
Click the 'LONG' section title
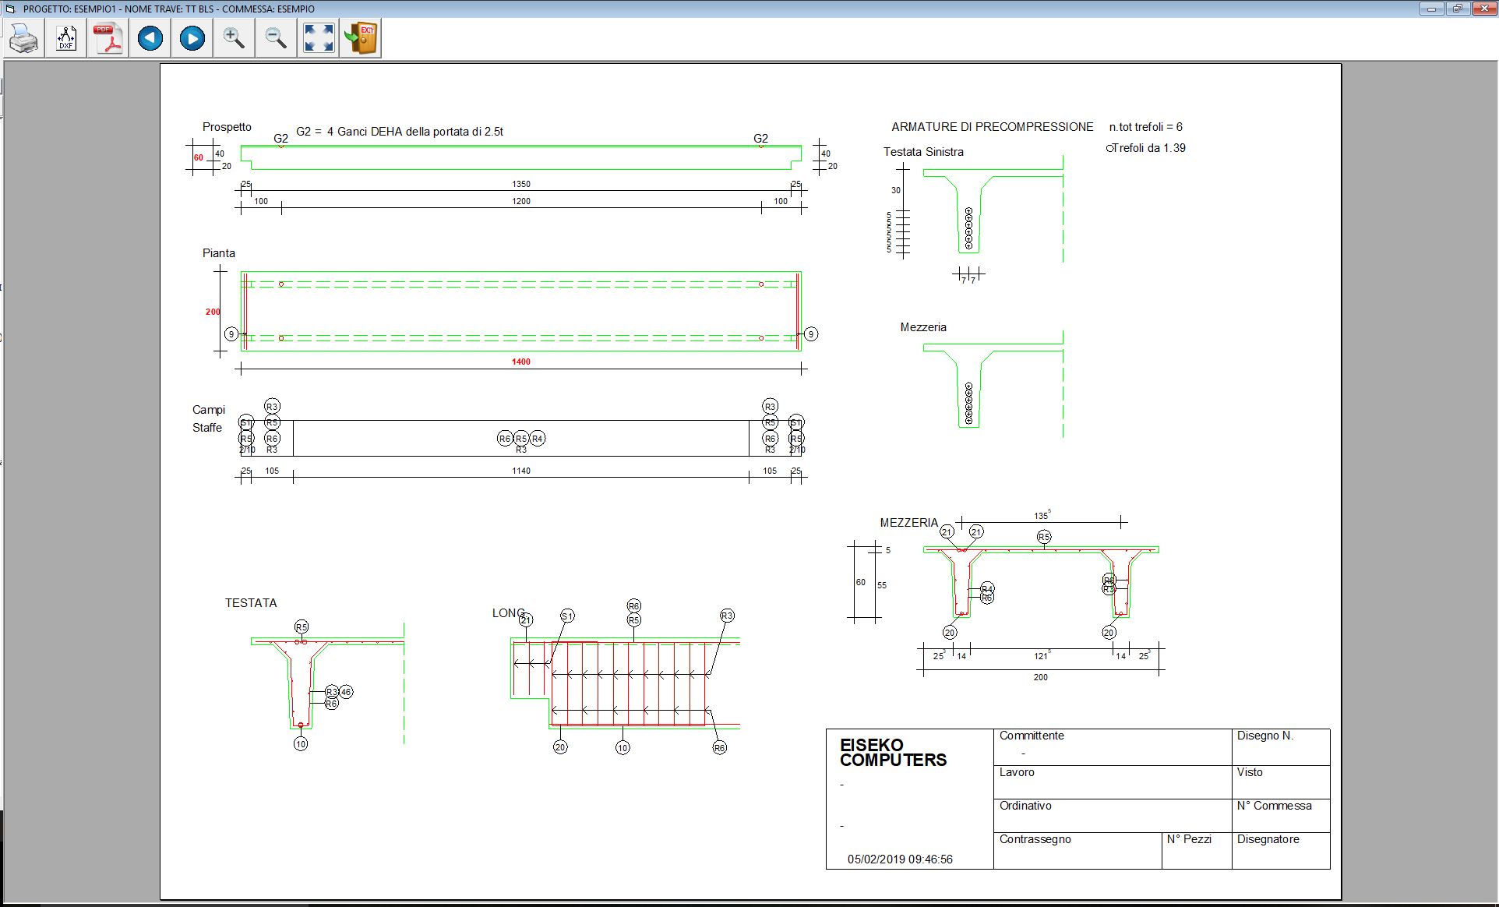[508, 613]
